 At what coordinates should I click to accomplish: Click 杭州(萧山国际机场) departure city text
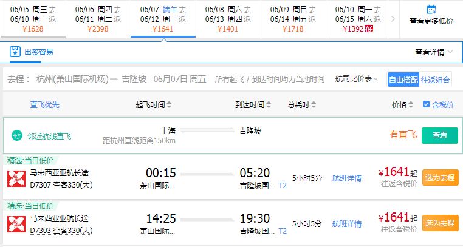[x=73, y=79]
